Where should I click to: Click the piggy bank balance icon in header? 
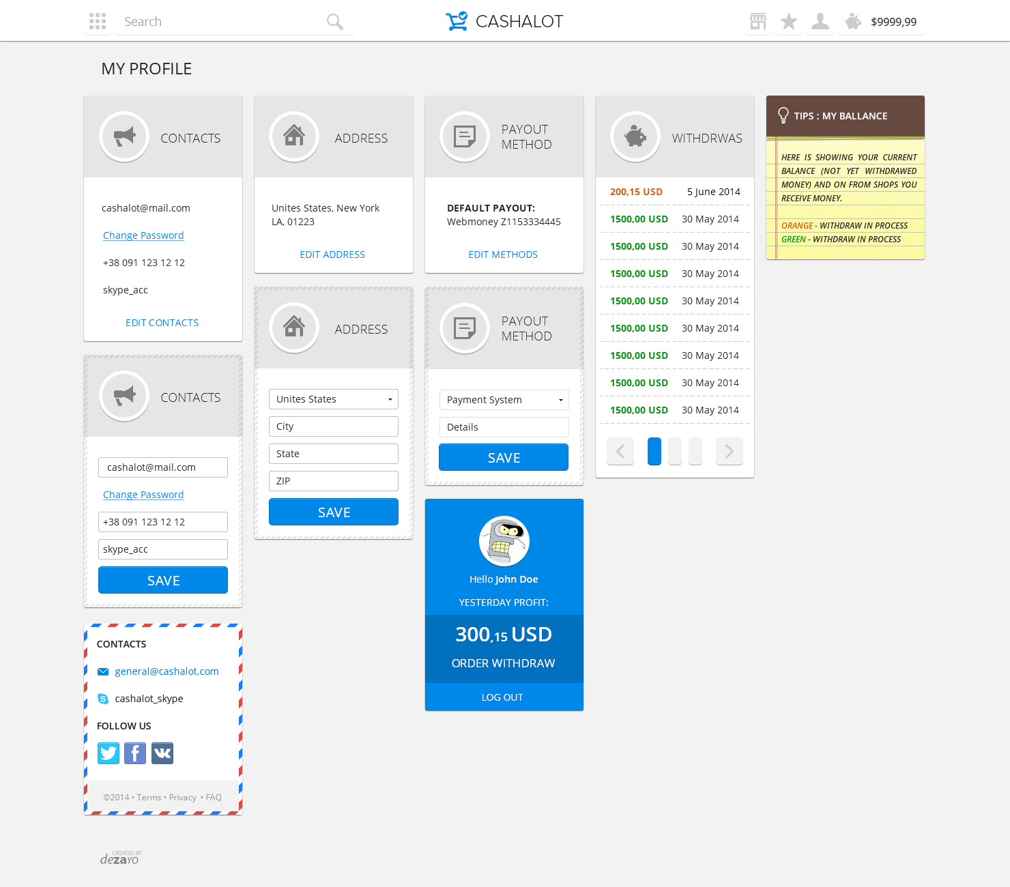point(853,21)
